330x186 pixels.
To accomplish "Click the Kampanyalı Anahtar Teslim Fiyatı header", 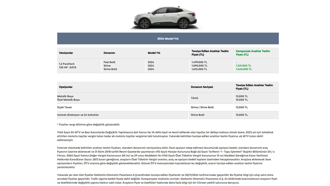I will pos(253,53).
